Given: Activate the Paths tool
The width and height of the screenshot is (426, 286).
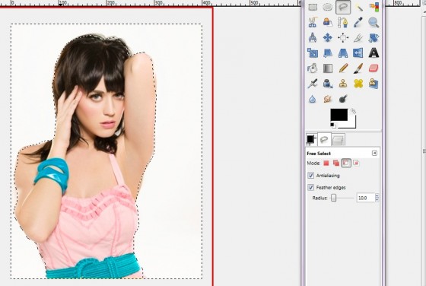Looking at the screenshot, I should tap(343, 22).
